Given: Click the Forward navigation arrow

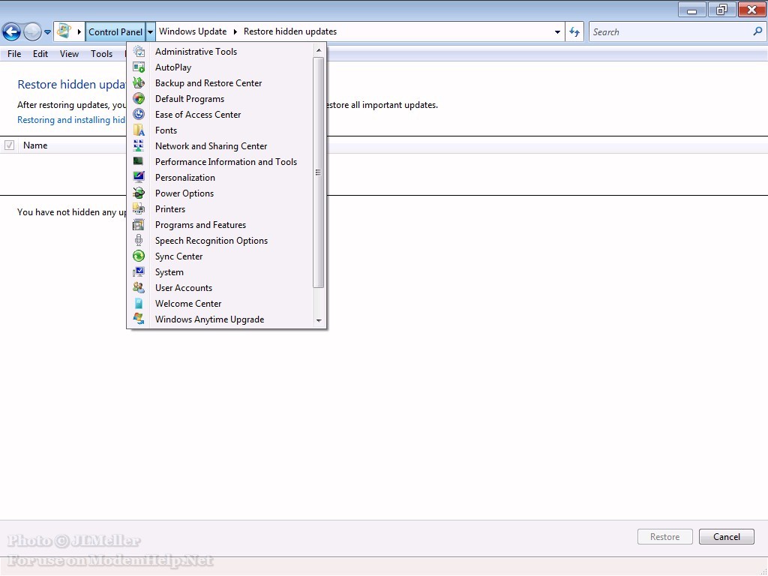Looking at the screenshot, I should [x=32, y=31].
